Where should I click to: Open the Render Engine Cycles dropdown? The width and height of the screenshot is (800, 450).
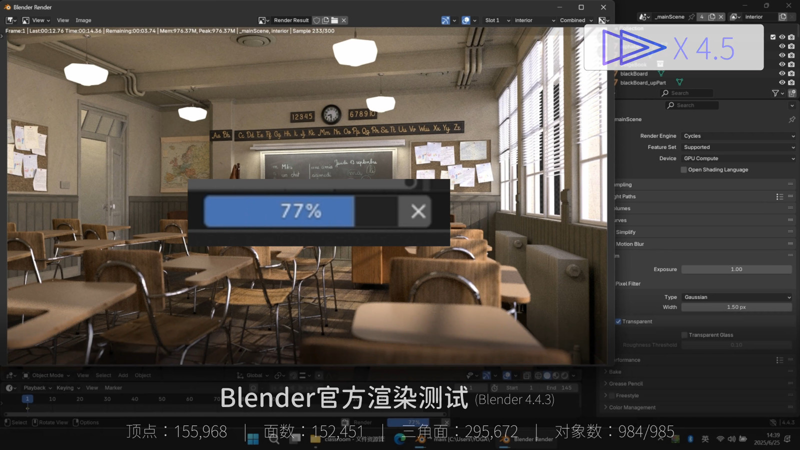(x=738, y=136)
